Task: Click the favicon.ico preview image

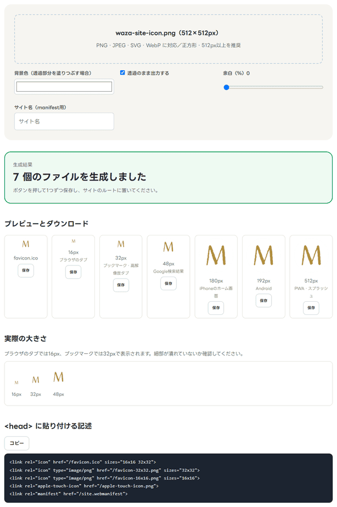Action: tap(26, 244)
